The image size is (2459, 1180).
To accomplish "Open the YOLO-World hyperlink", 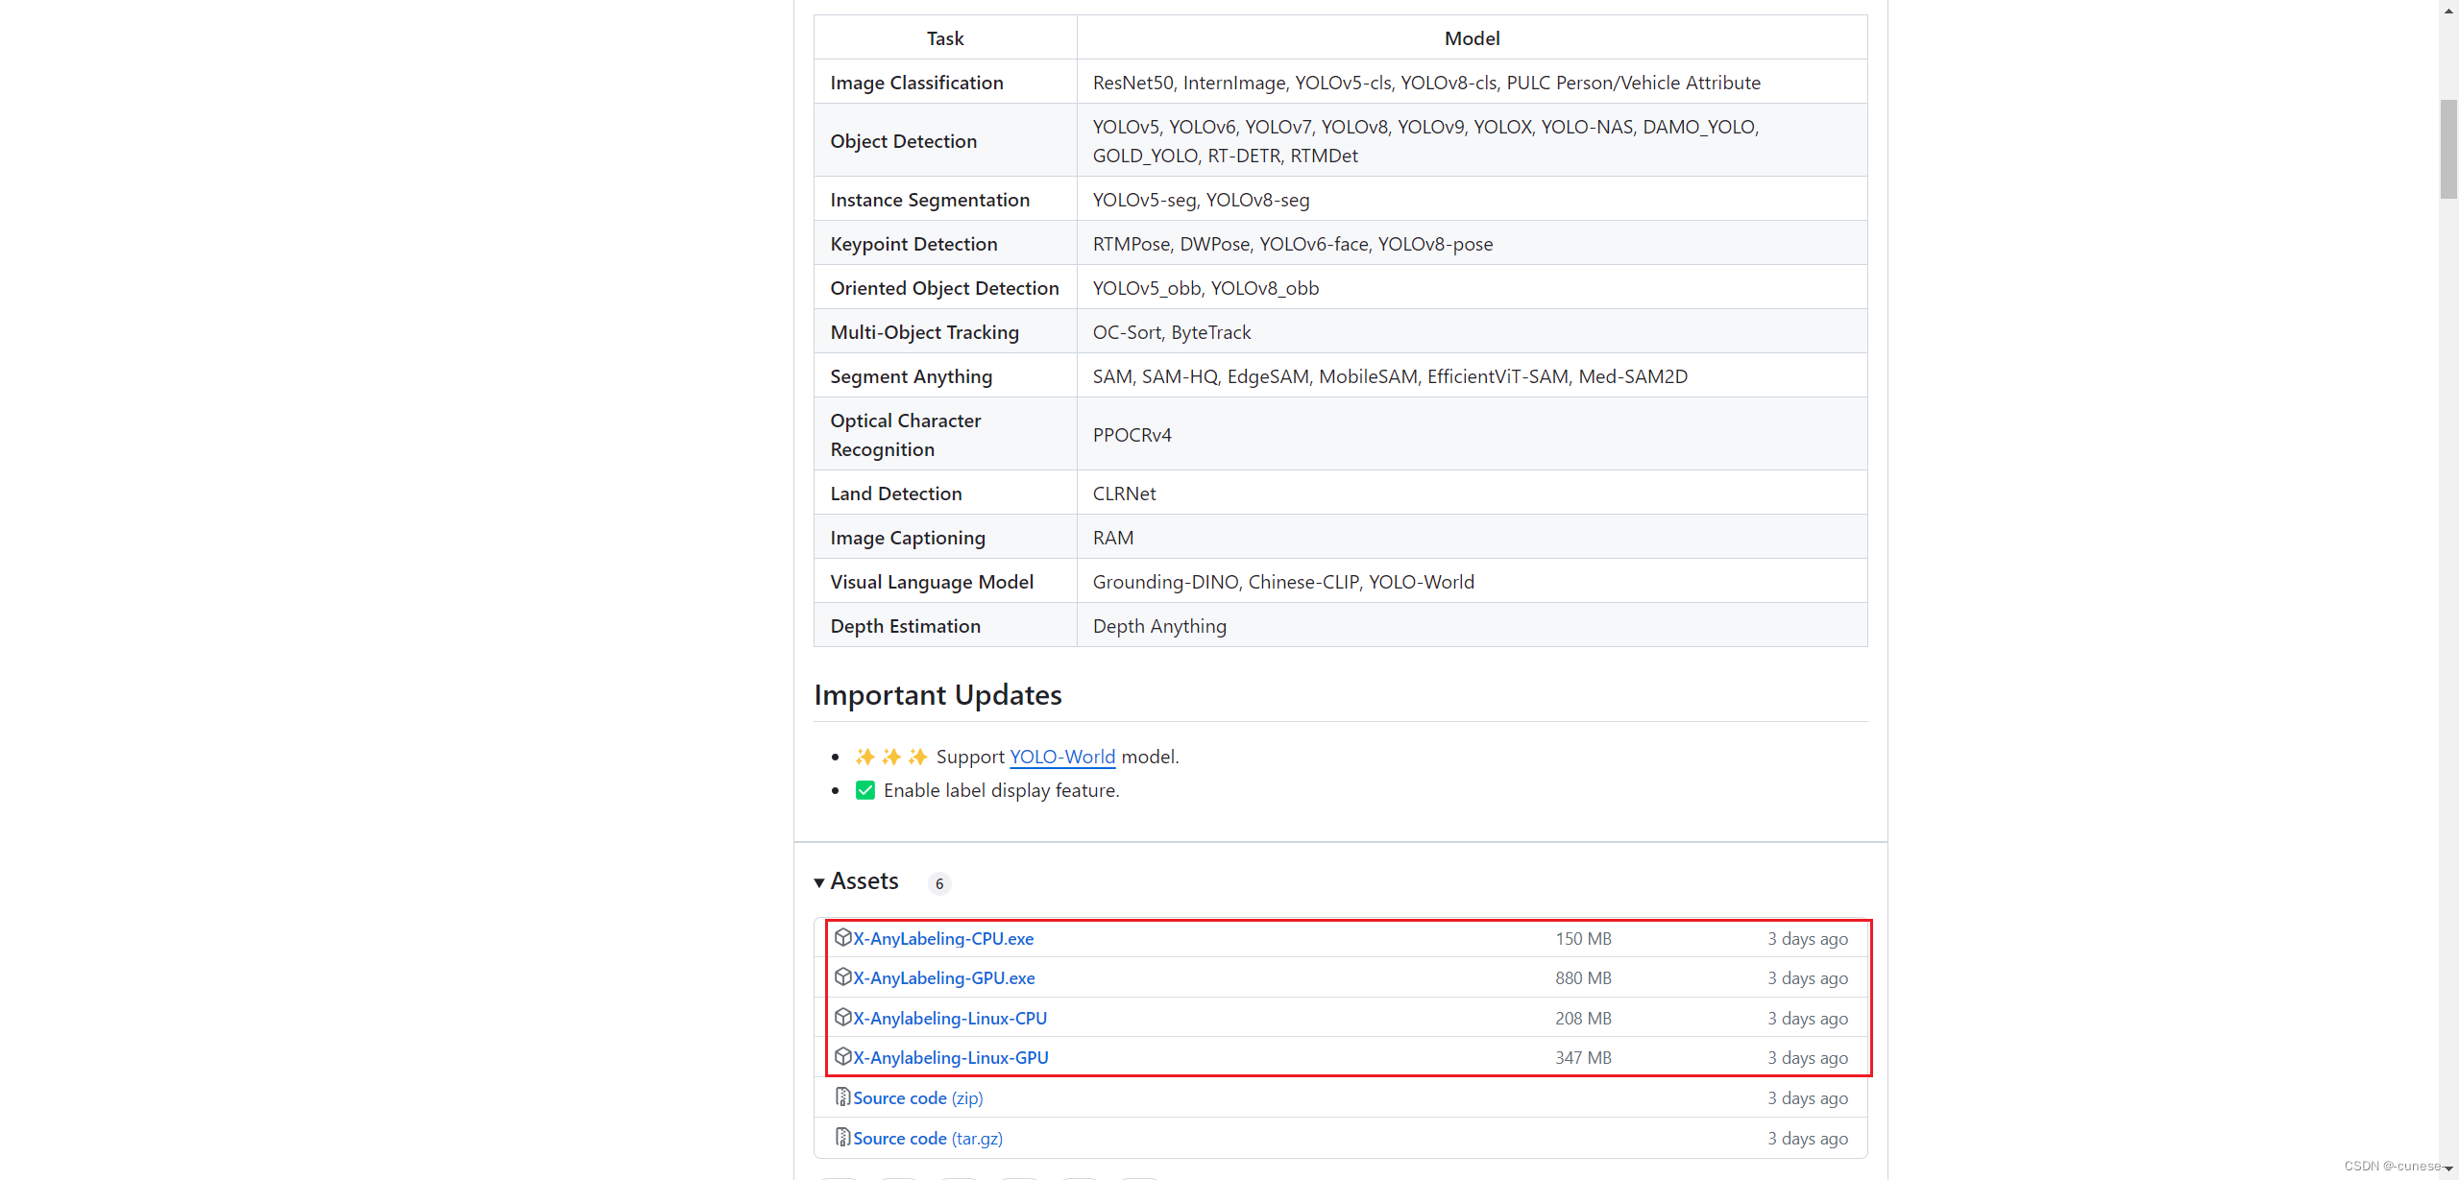I will (x=1062, y=757).
